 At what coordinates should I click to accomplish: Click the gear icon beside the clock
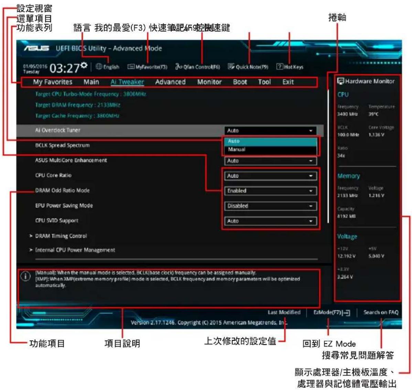pos(84,65)
